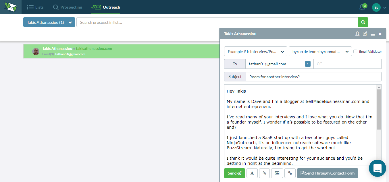
Task: Open the Example #1: Interview template dropdown
Action: [256, 52]
